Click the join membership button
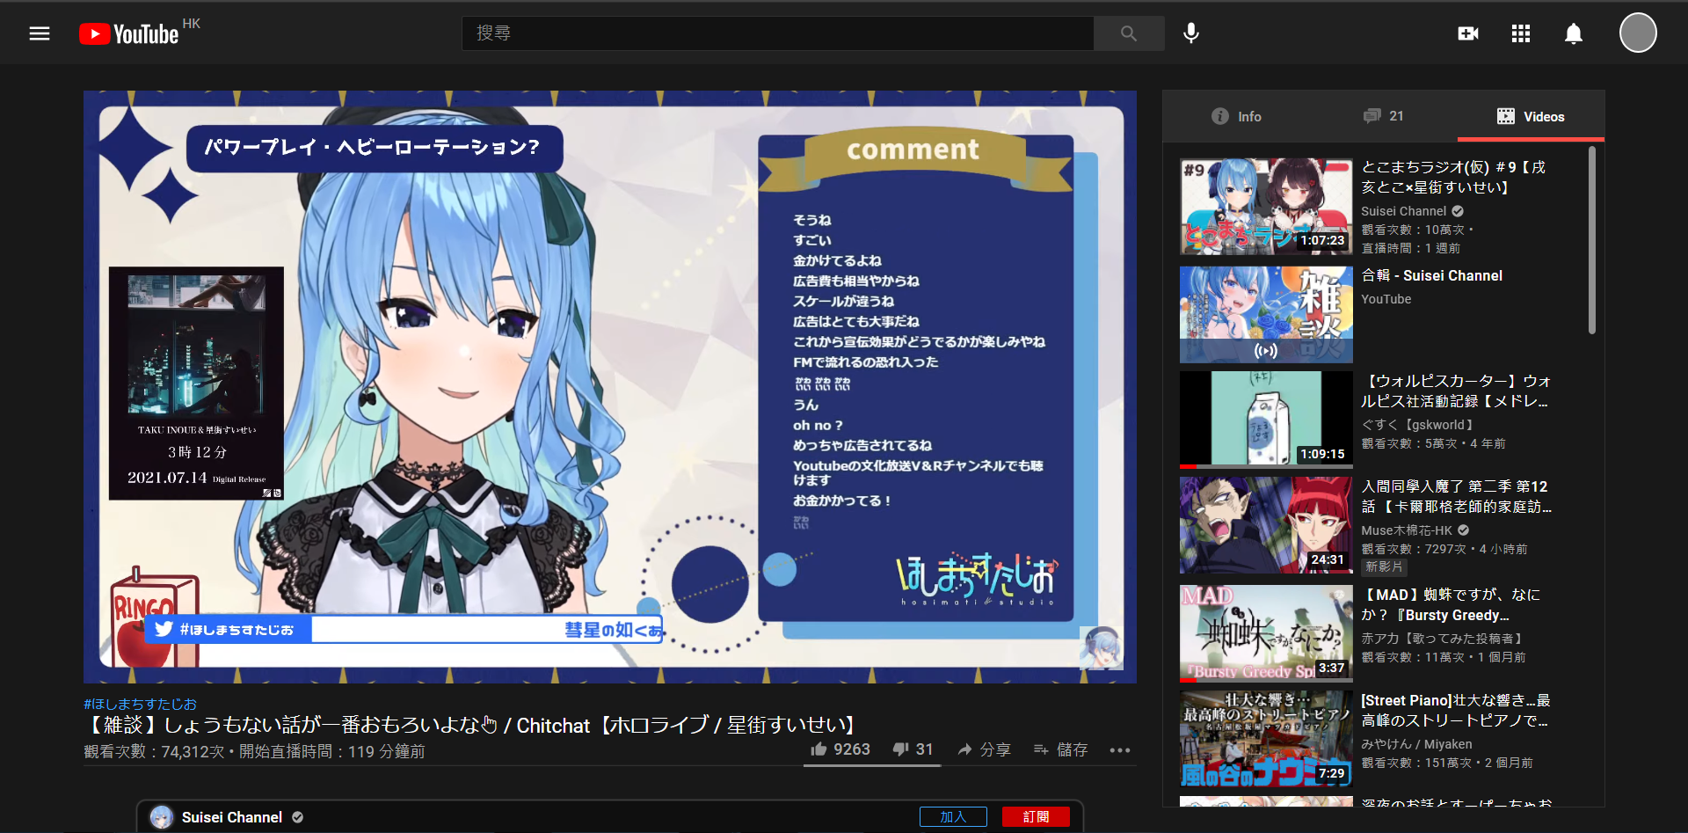The width and height of the screenshot is (1688, 833). click(953, 817)
